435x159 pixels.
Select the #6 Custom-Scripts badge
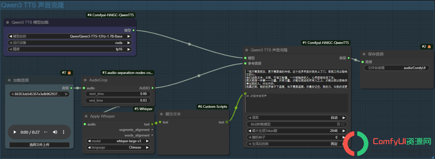(213, 107)
